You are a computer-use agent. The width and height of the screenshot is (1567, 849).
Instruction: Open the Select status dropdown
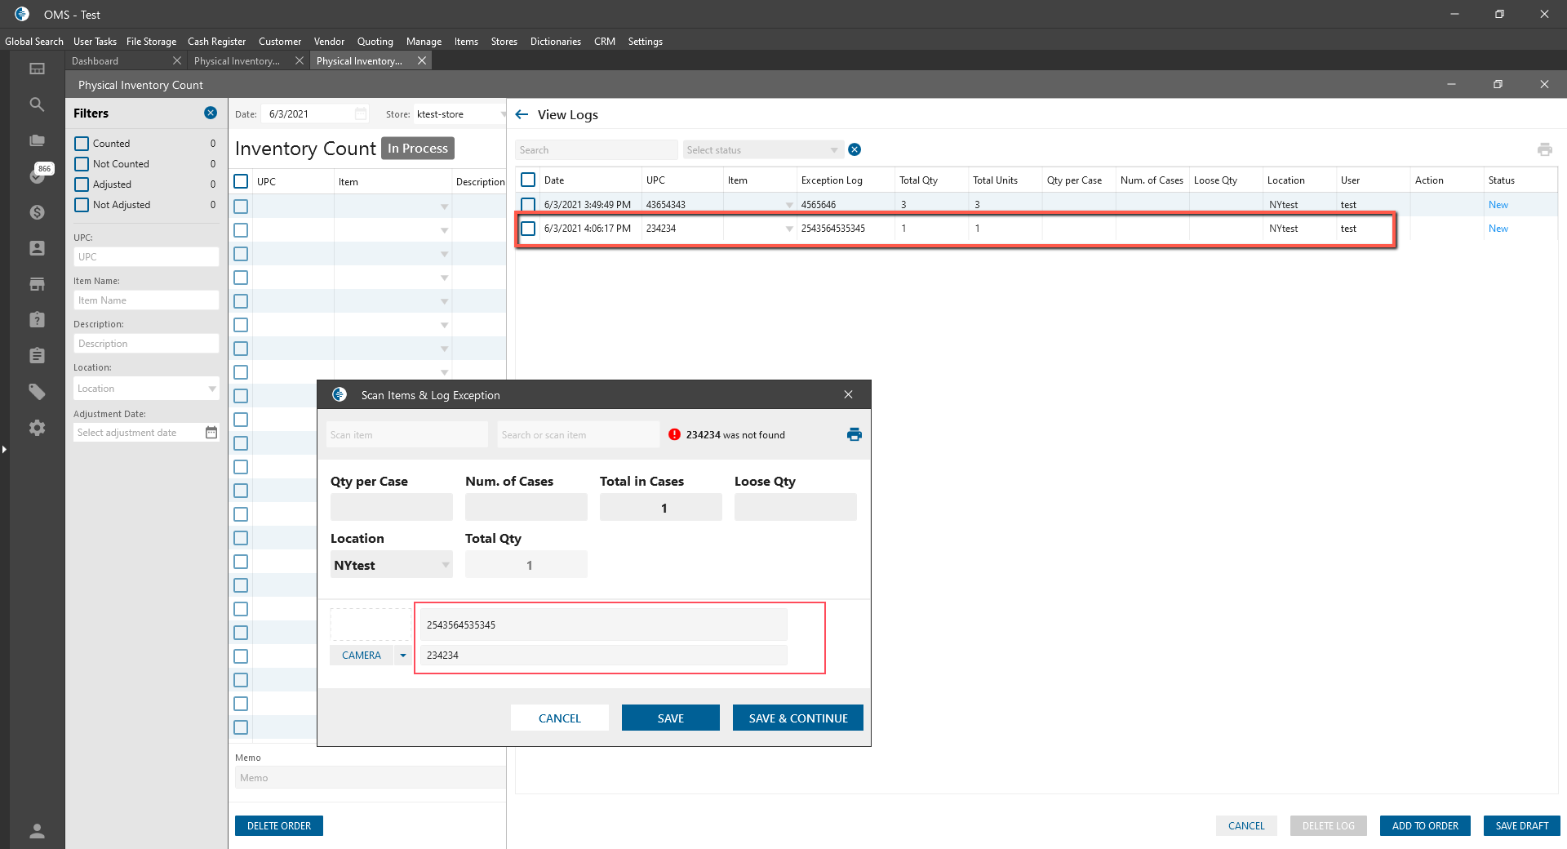coord(761,150)
